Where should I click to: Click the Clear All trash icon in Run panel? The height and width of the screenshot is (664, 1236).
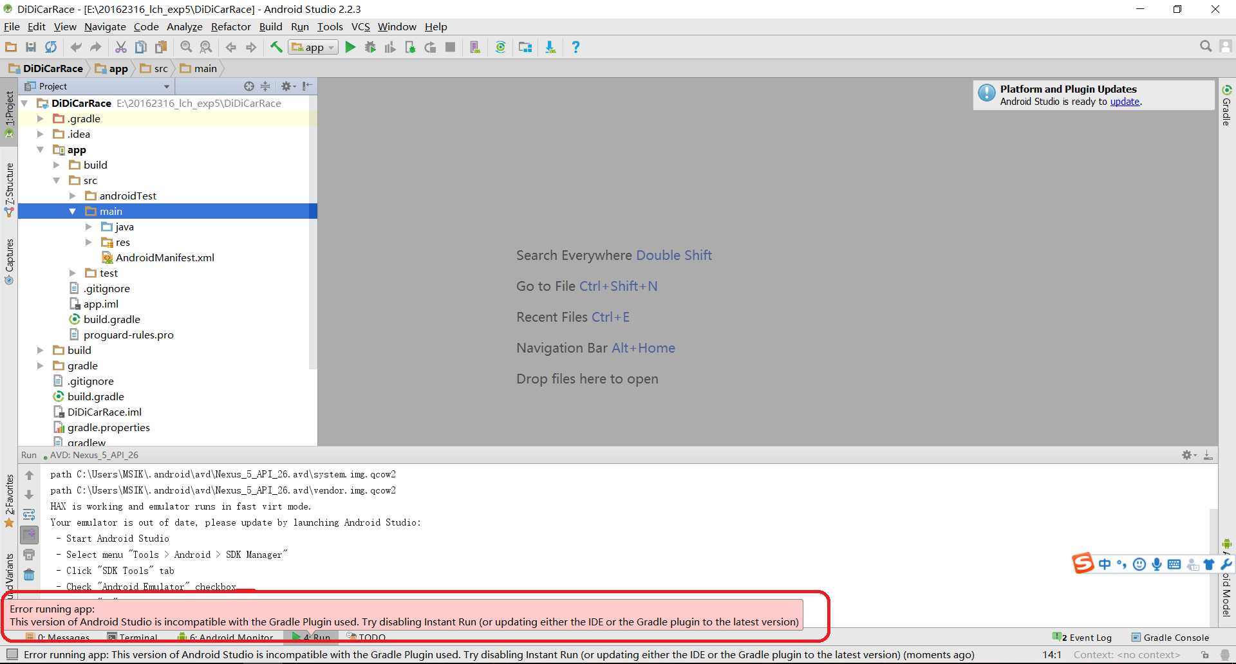coord(29,575)
